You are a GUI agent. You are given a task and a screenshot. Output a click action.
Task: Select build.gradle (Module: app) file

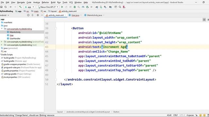pyautogui.click(x=15, y=61)
